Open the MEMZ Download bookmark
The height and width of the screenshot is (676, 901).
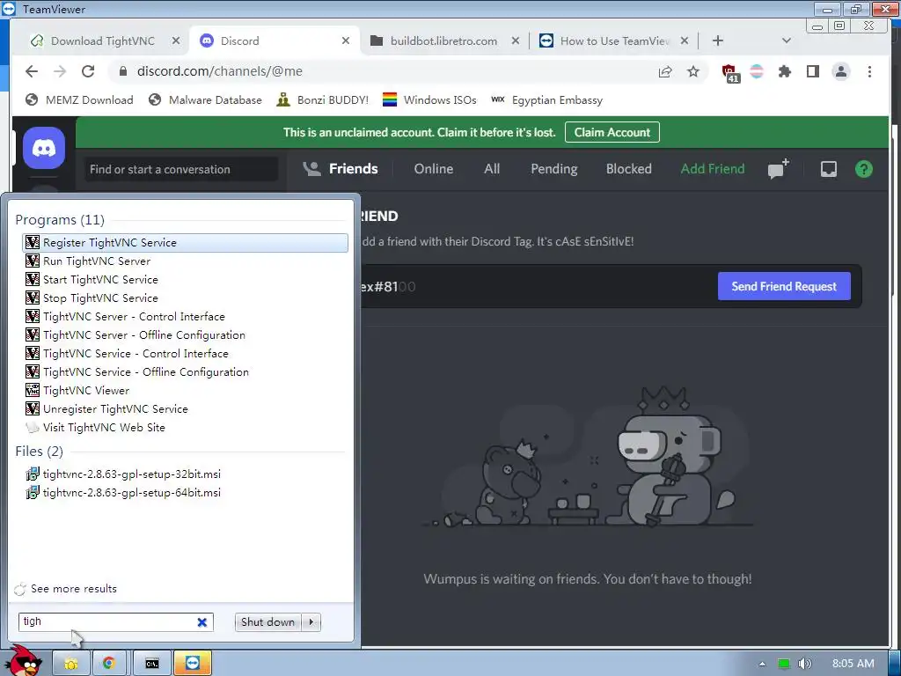click(79, 100)
